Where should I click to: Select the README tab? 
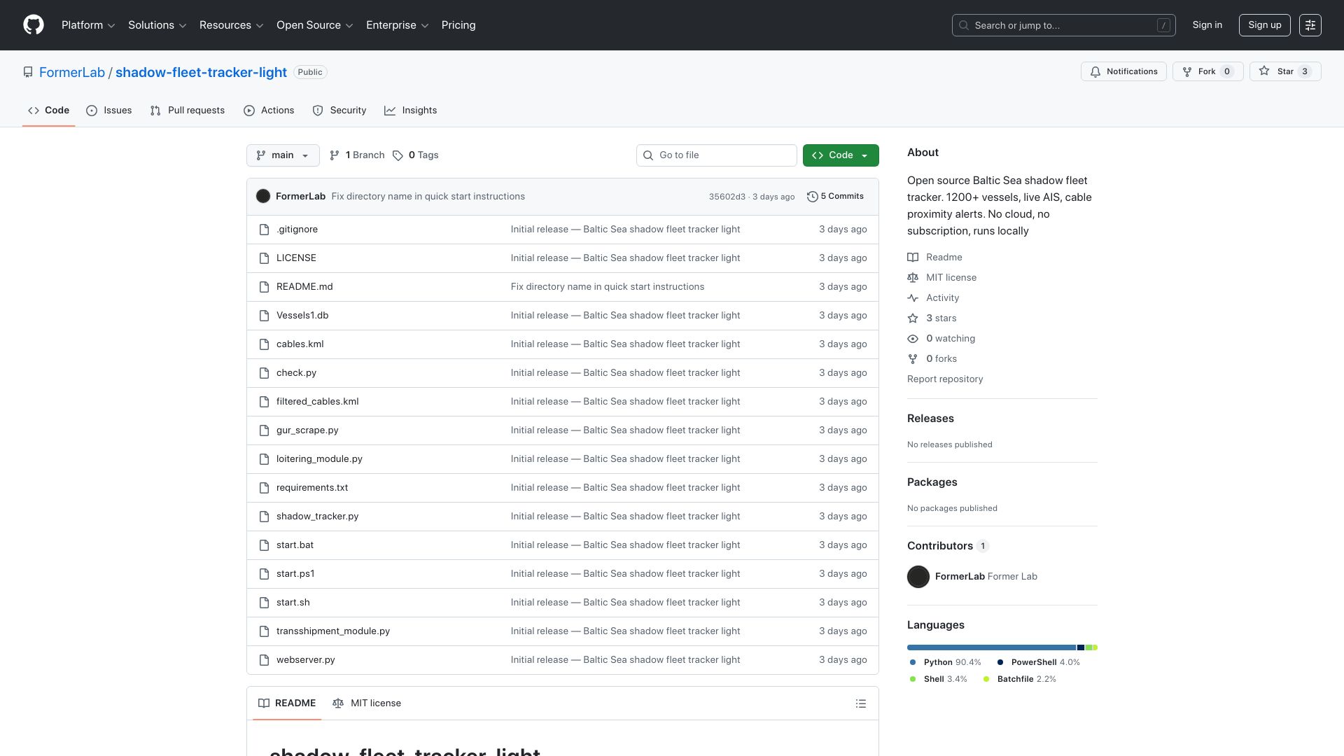tap(287, 703)
